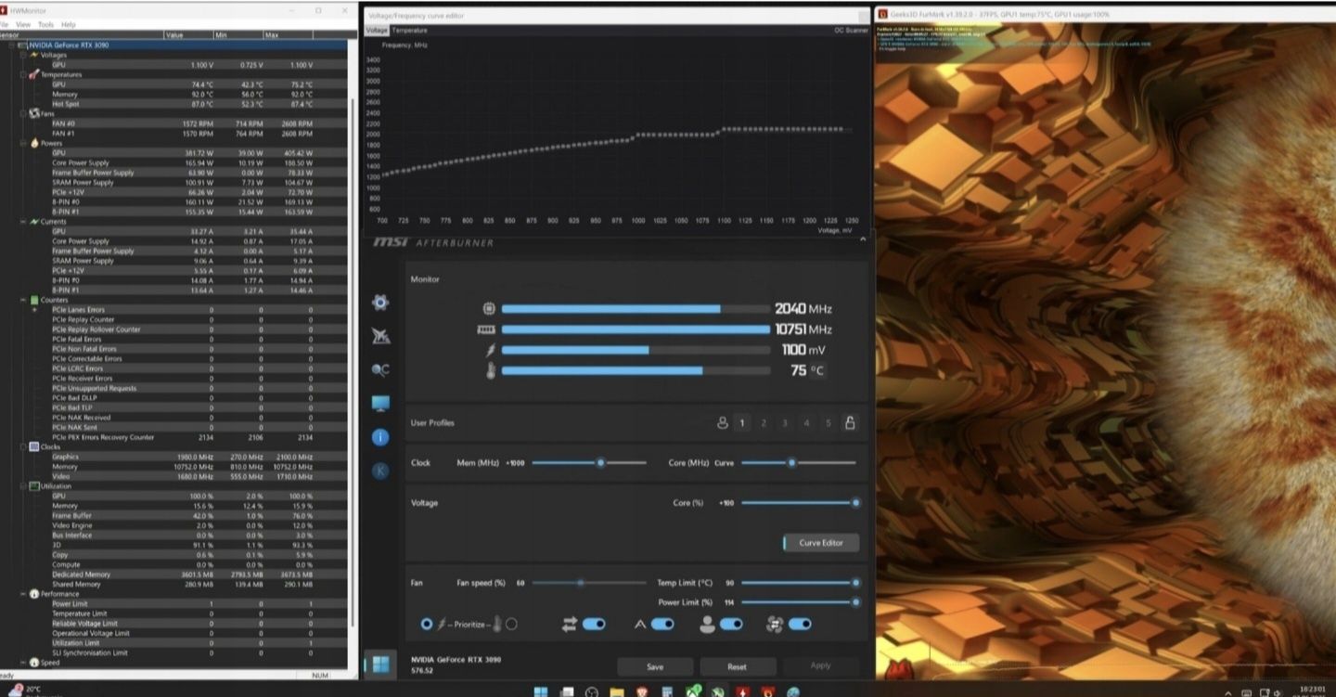
Task: Adjust the Core (MHz) clock slider
Action: (798, 462)
